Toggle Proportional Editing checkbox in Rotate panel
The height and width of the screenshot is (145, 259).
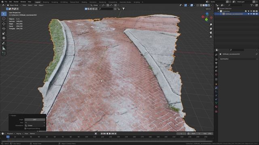(25, 128)
